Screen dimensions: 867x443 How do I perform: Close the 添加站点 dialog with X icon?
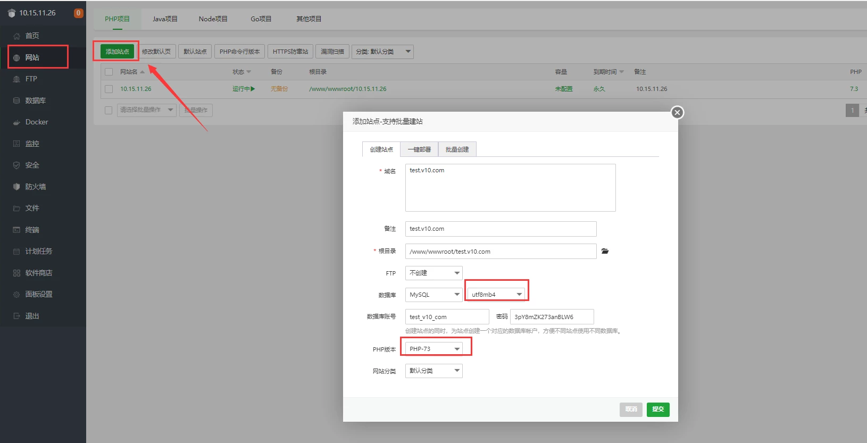click(677, 112)
